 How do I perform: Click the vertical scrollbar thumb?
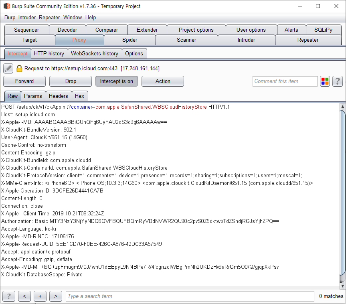tap(342, 193)
